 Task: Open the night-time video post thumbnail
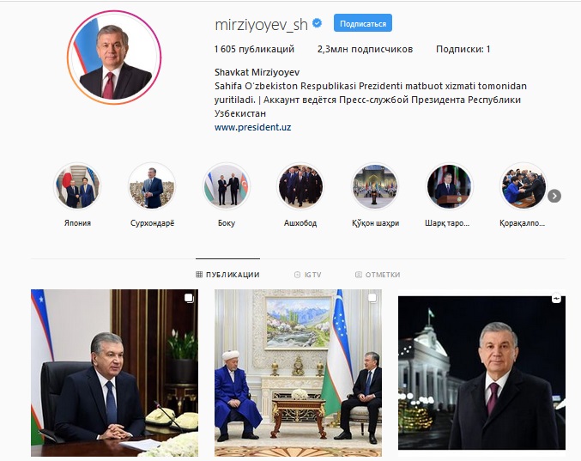[x=481, y=373]
